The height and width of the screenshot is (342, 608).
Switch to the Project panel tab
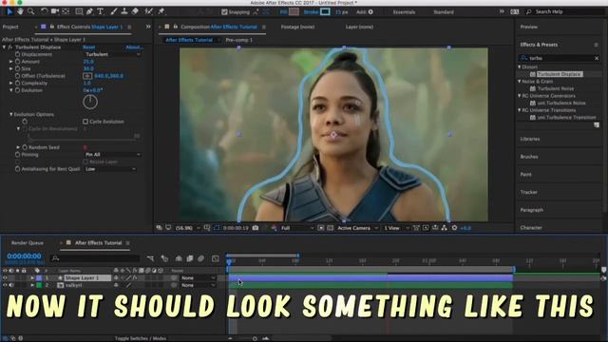pyautogui.click(x=10, y=28)
